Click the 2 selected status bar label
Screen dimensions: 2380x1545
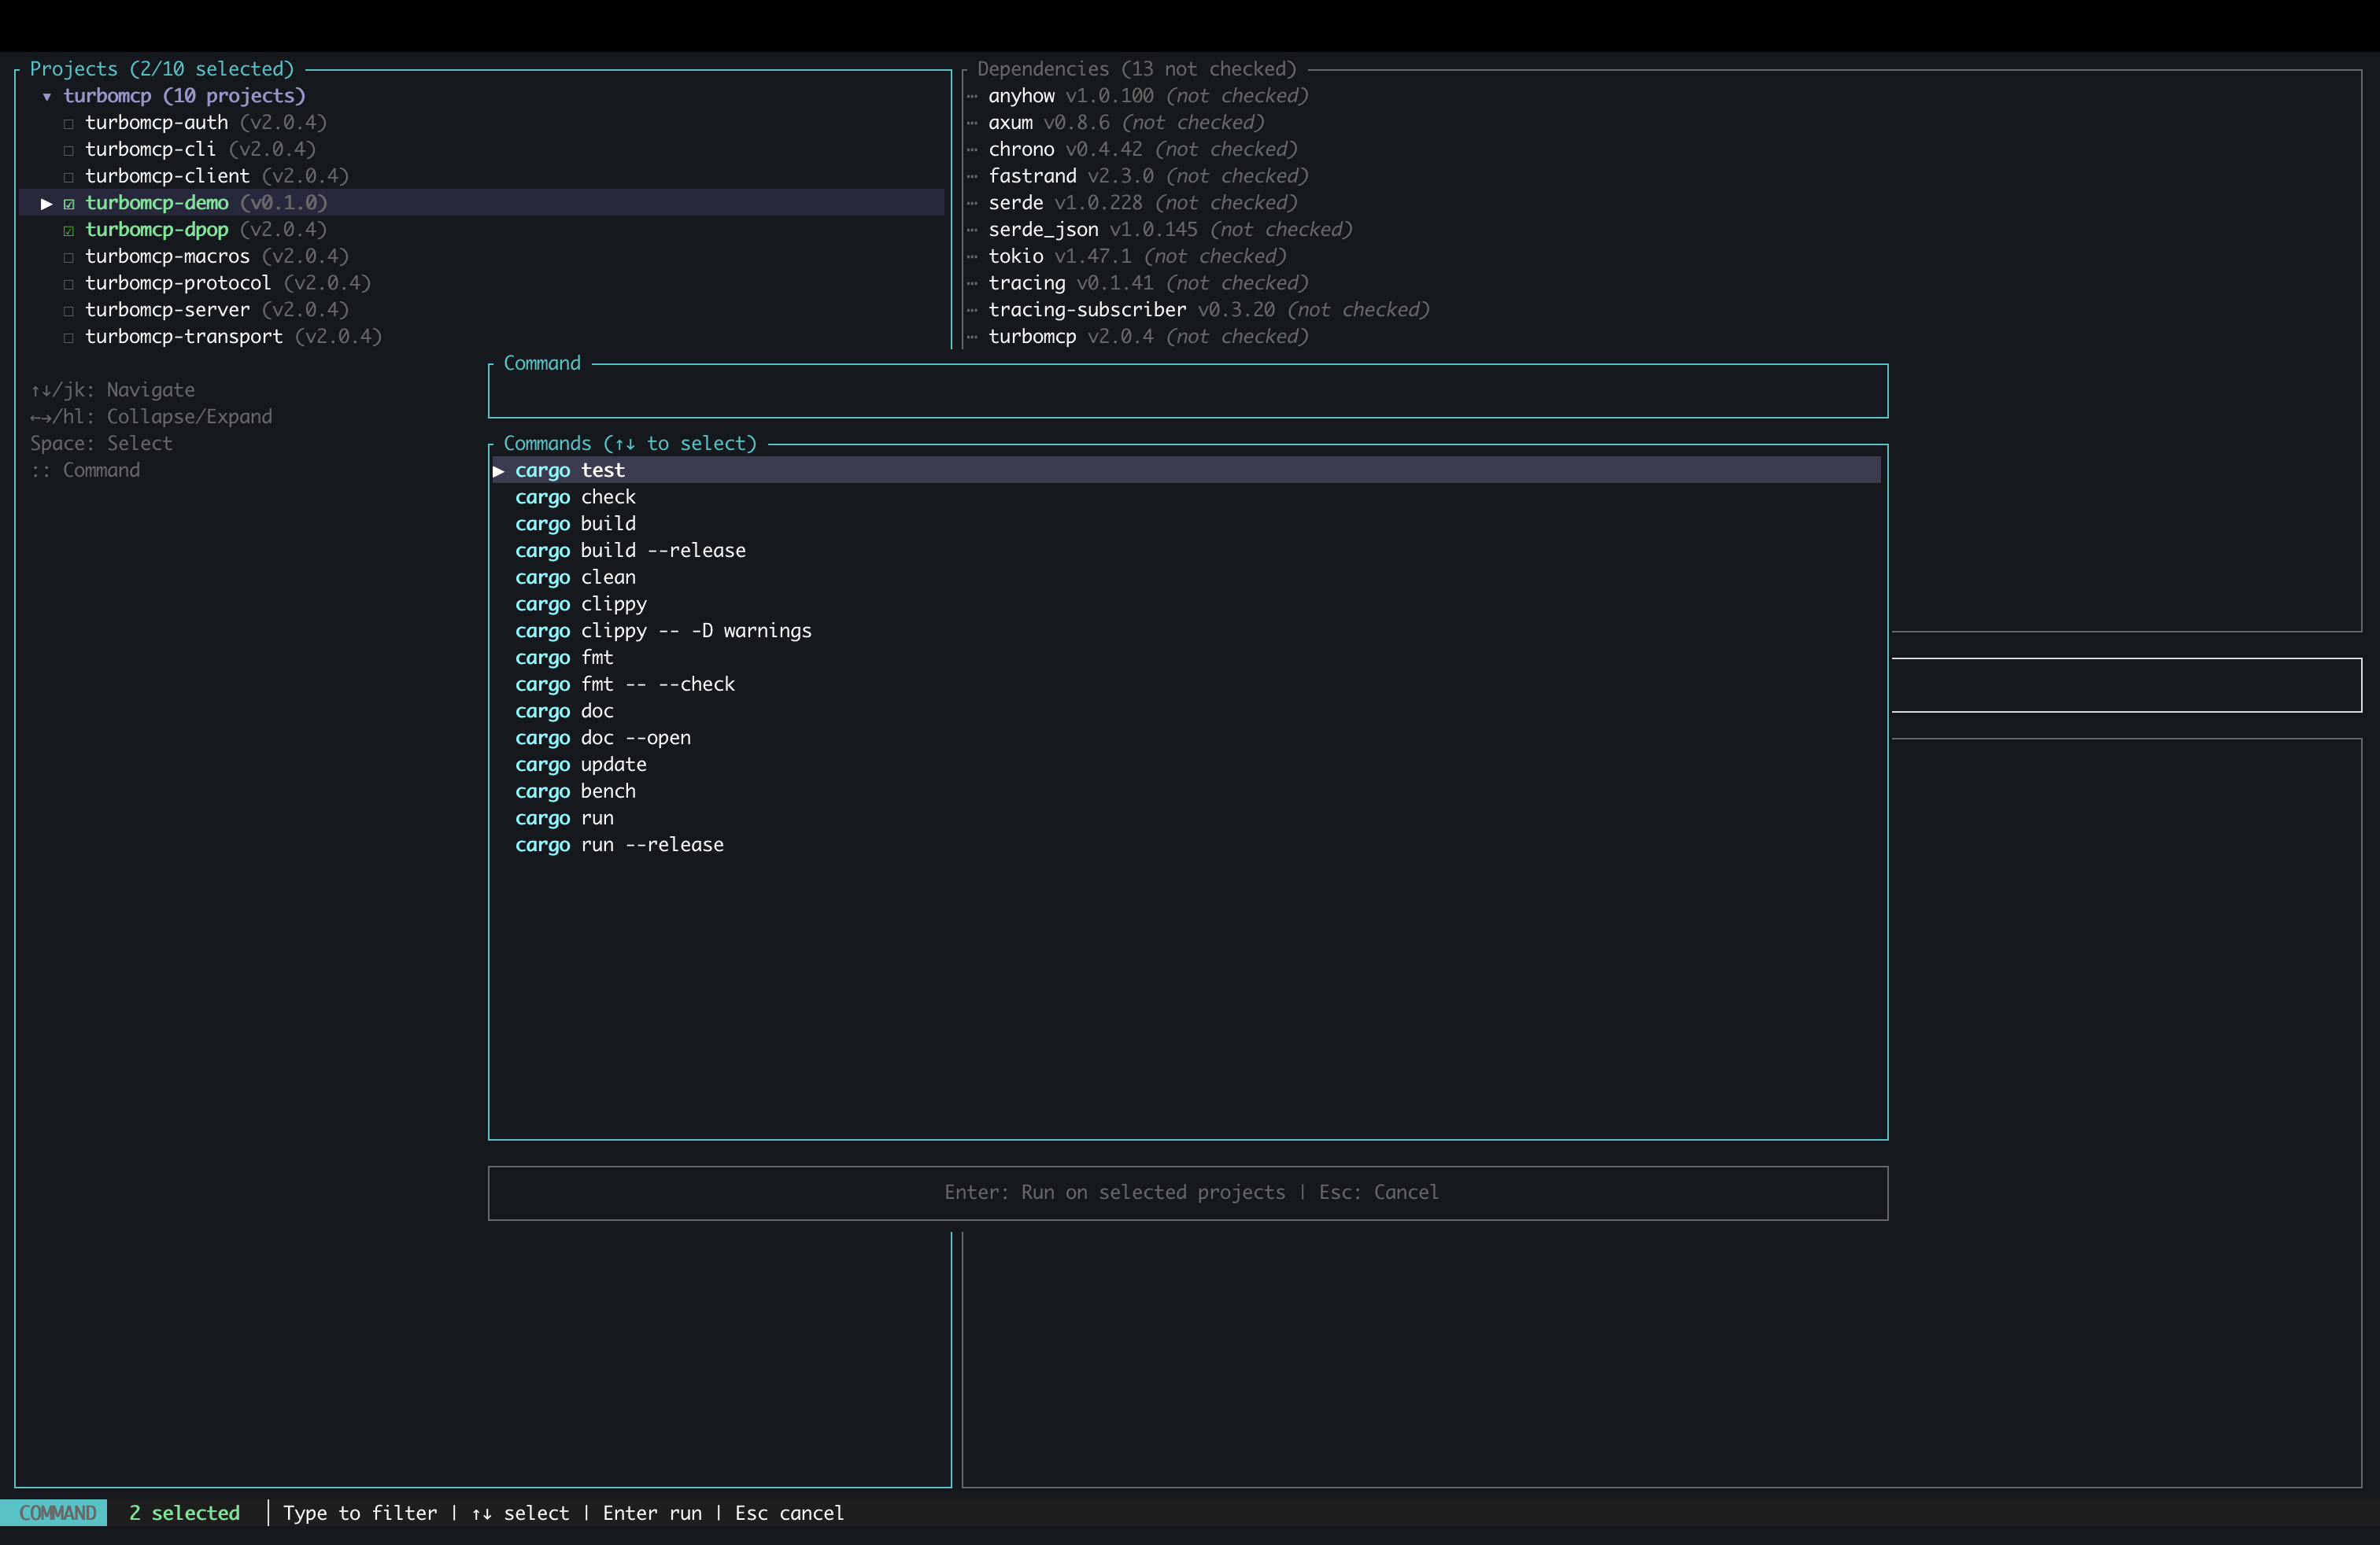point(184,1513)
